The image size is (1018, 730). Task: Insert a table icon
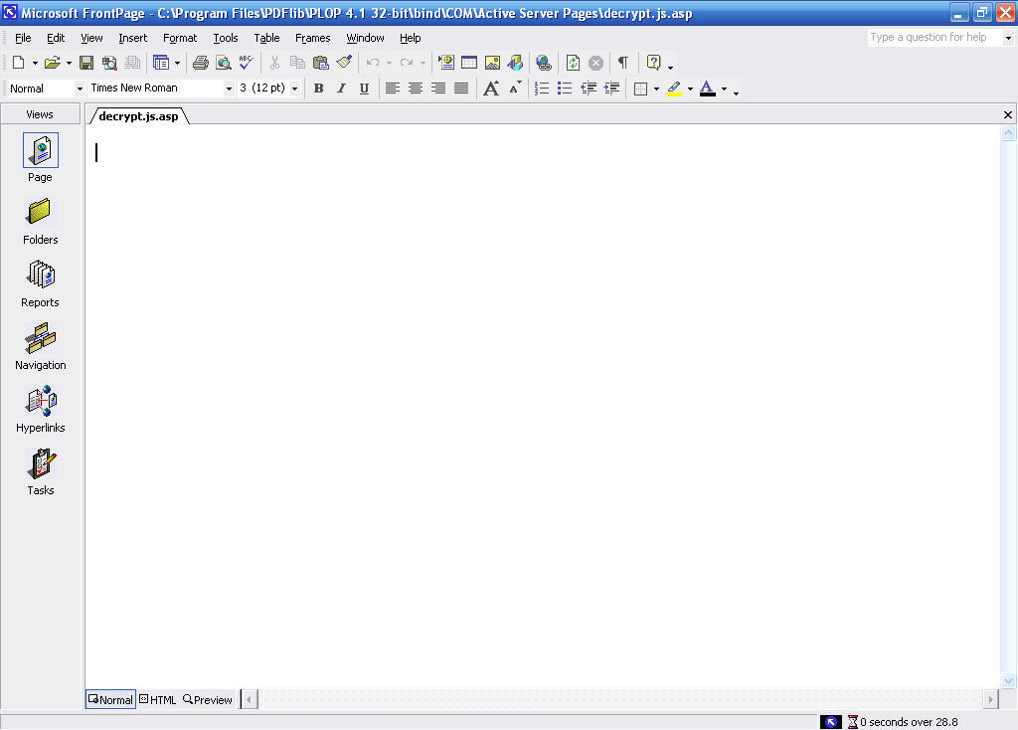pos(469,63)
